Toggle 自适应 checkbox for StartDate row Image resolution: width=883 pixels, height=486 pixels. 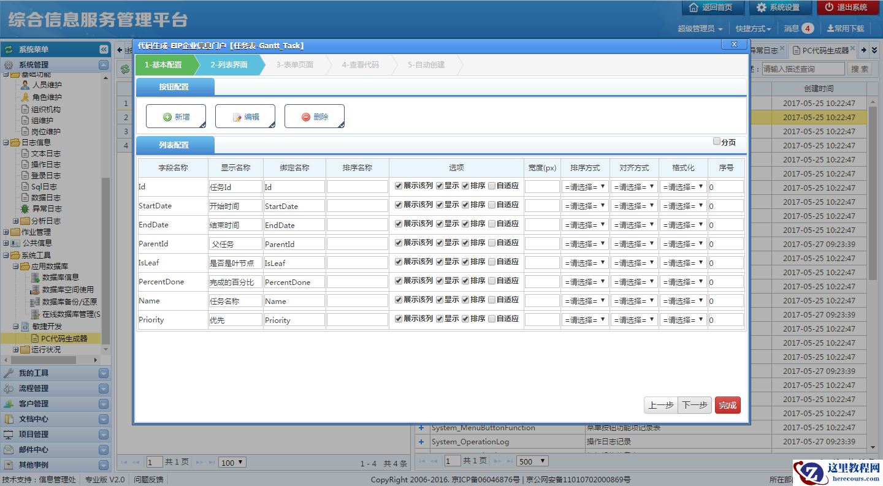492,205
